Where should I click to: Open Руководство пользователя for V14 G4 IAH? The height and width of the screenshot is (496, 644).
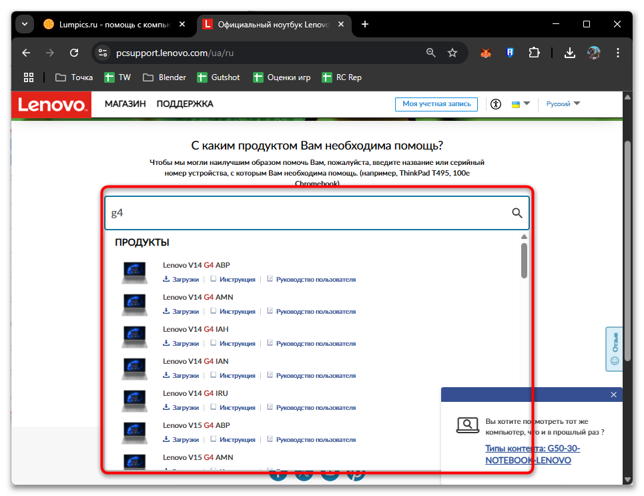pos(311,344)
